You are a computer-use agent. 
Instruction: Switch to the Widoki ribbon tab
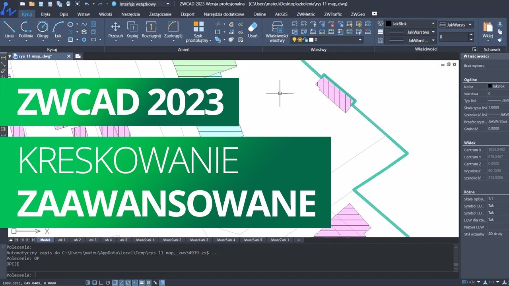105,14
